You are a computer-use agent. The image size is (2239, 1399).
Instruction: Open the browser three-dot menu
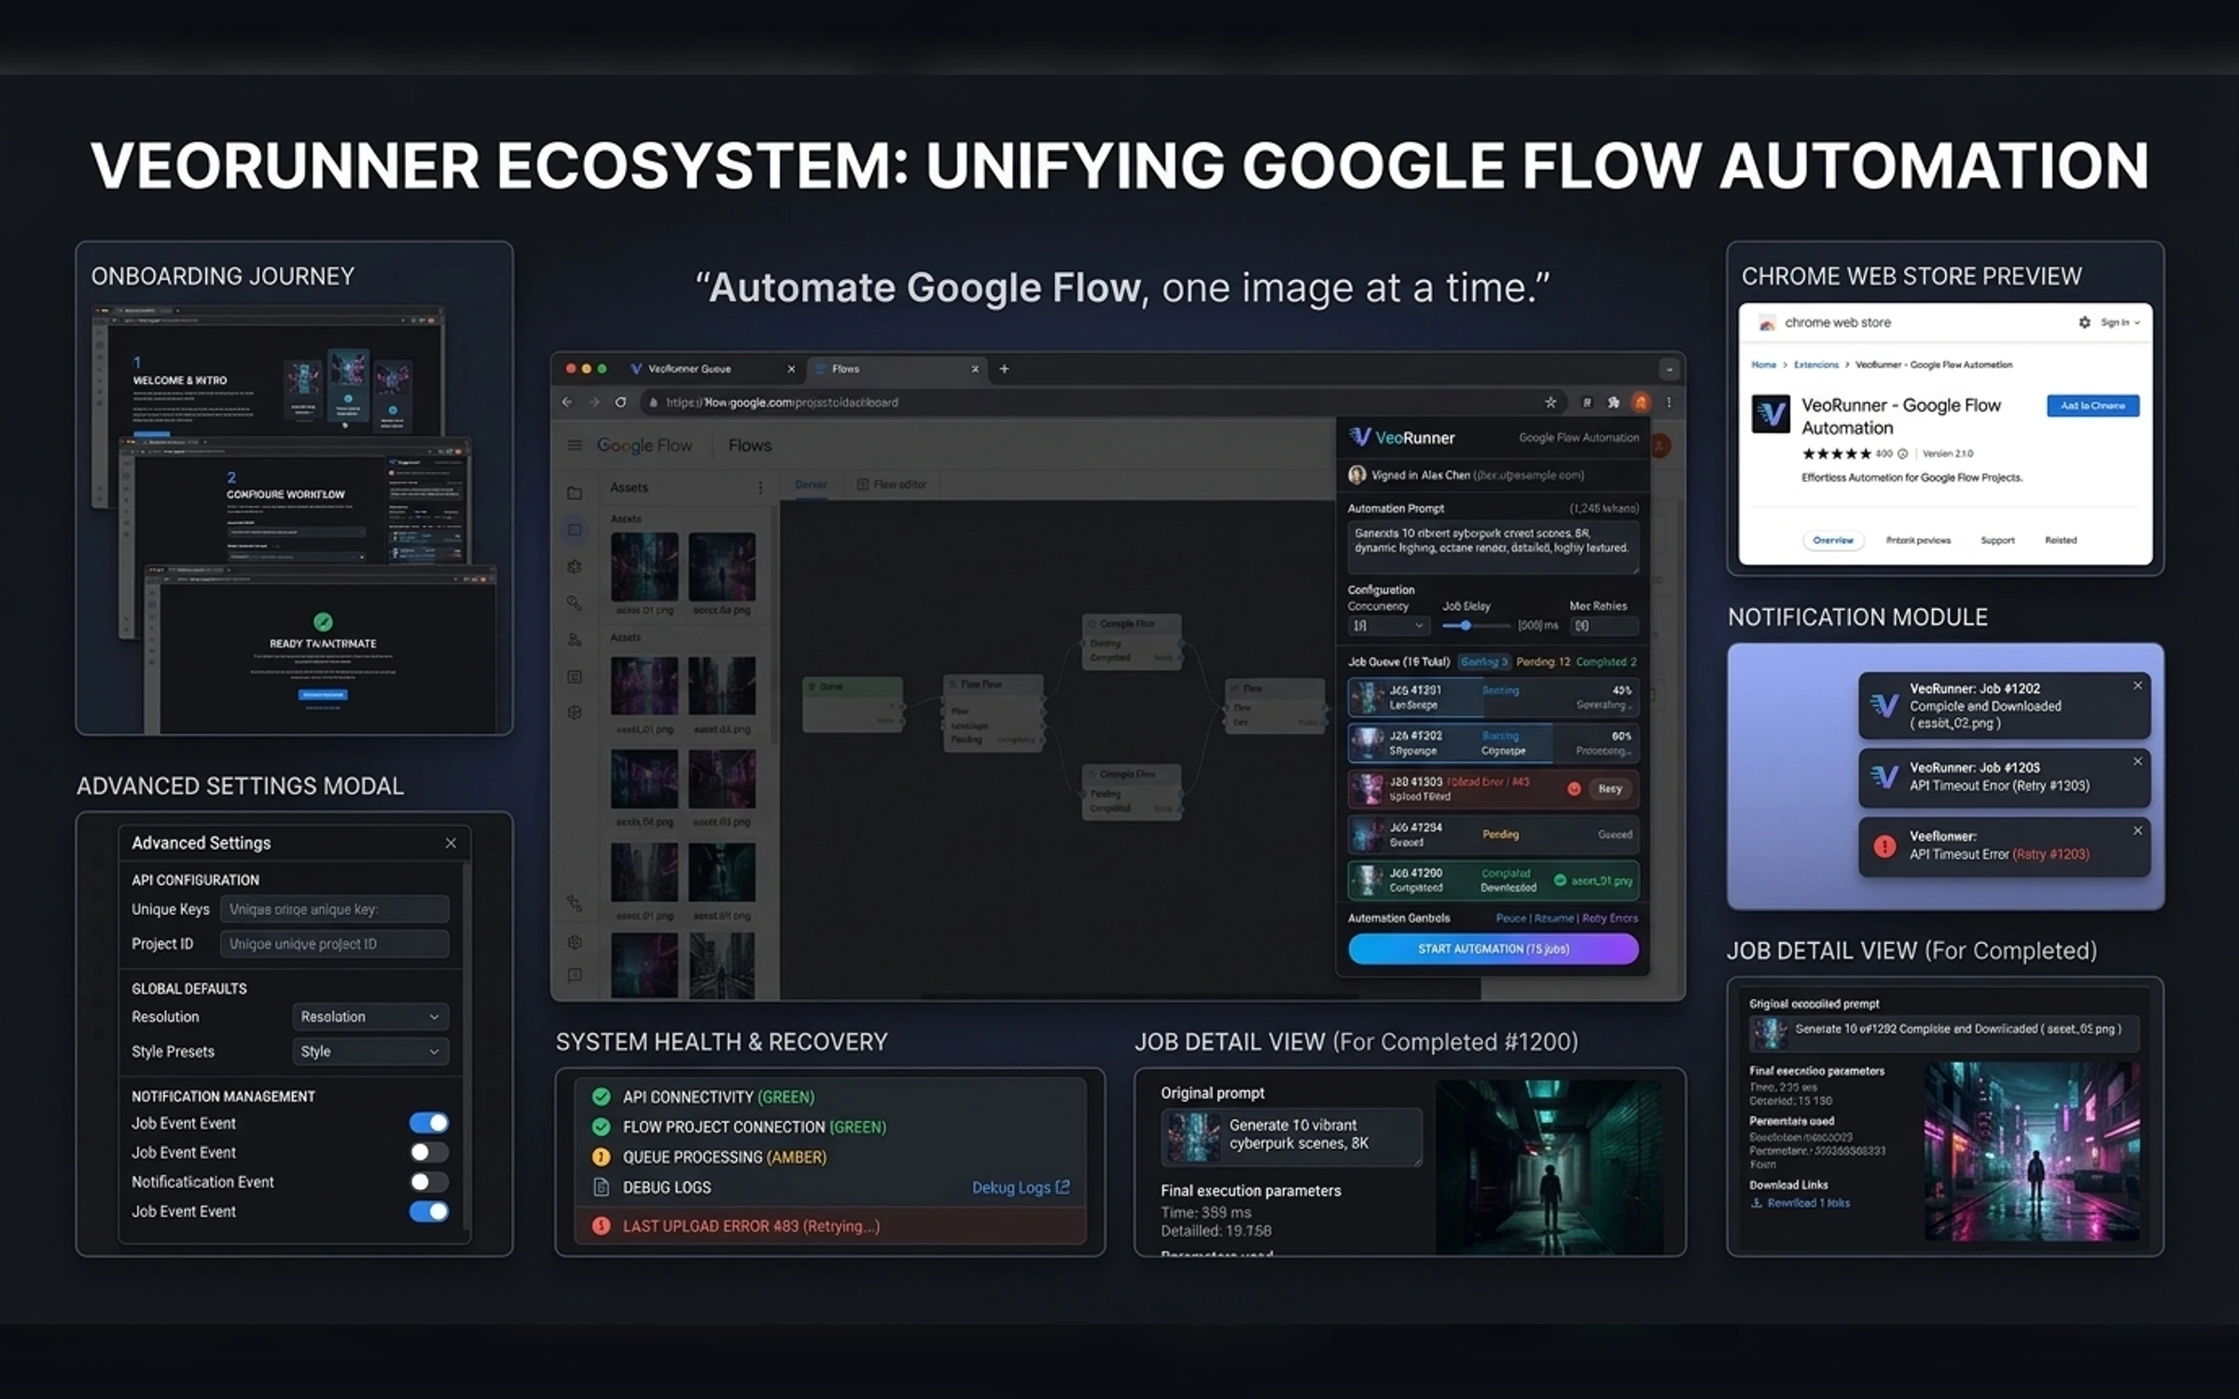pos(1669,402)
